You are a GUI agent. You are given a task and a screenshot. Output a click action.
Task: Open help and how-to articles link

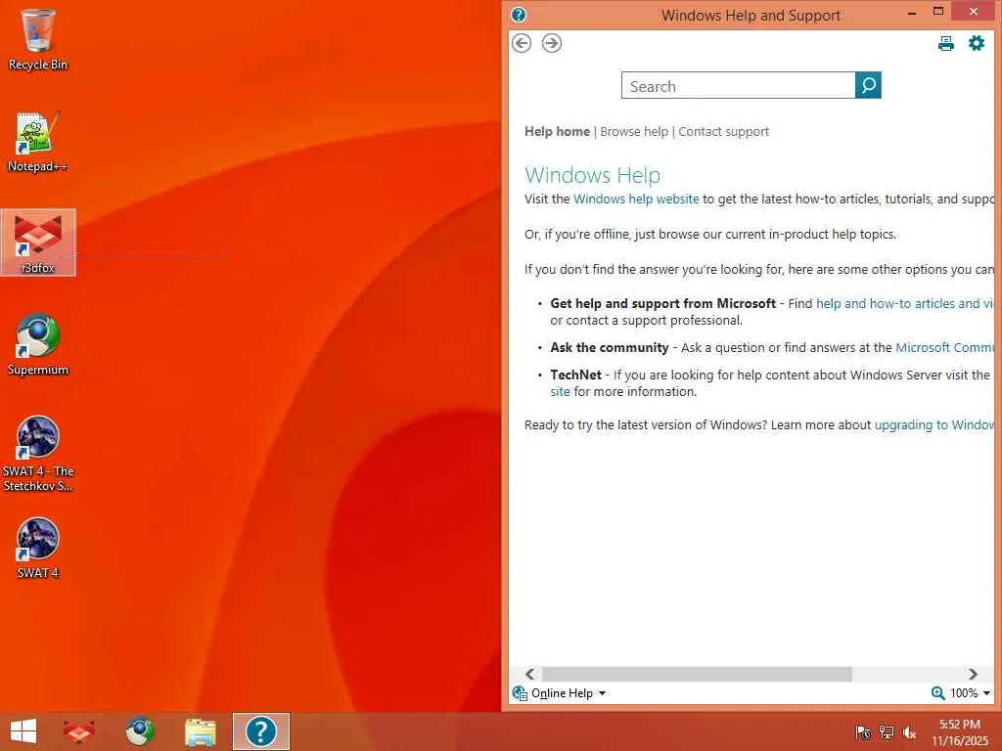coord(905,304)
